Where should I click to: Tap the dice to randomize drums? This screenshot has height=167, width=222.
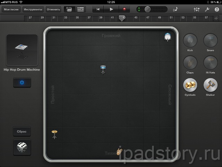[22, 147]
